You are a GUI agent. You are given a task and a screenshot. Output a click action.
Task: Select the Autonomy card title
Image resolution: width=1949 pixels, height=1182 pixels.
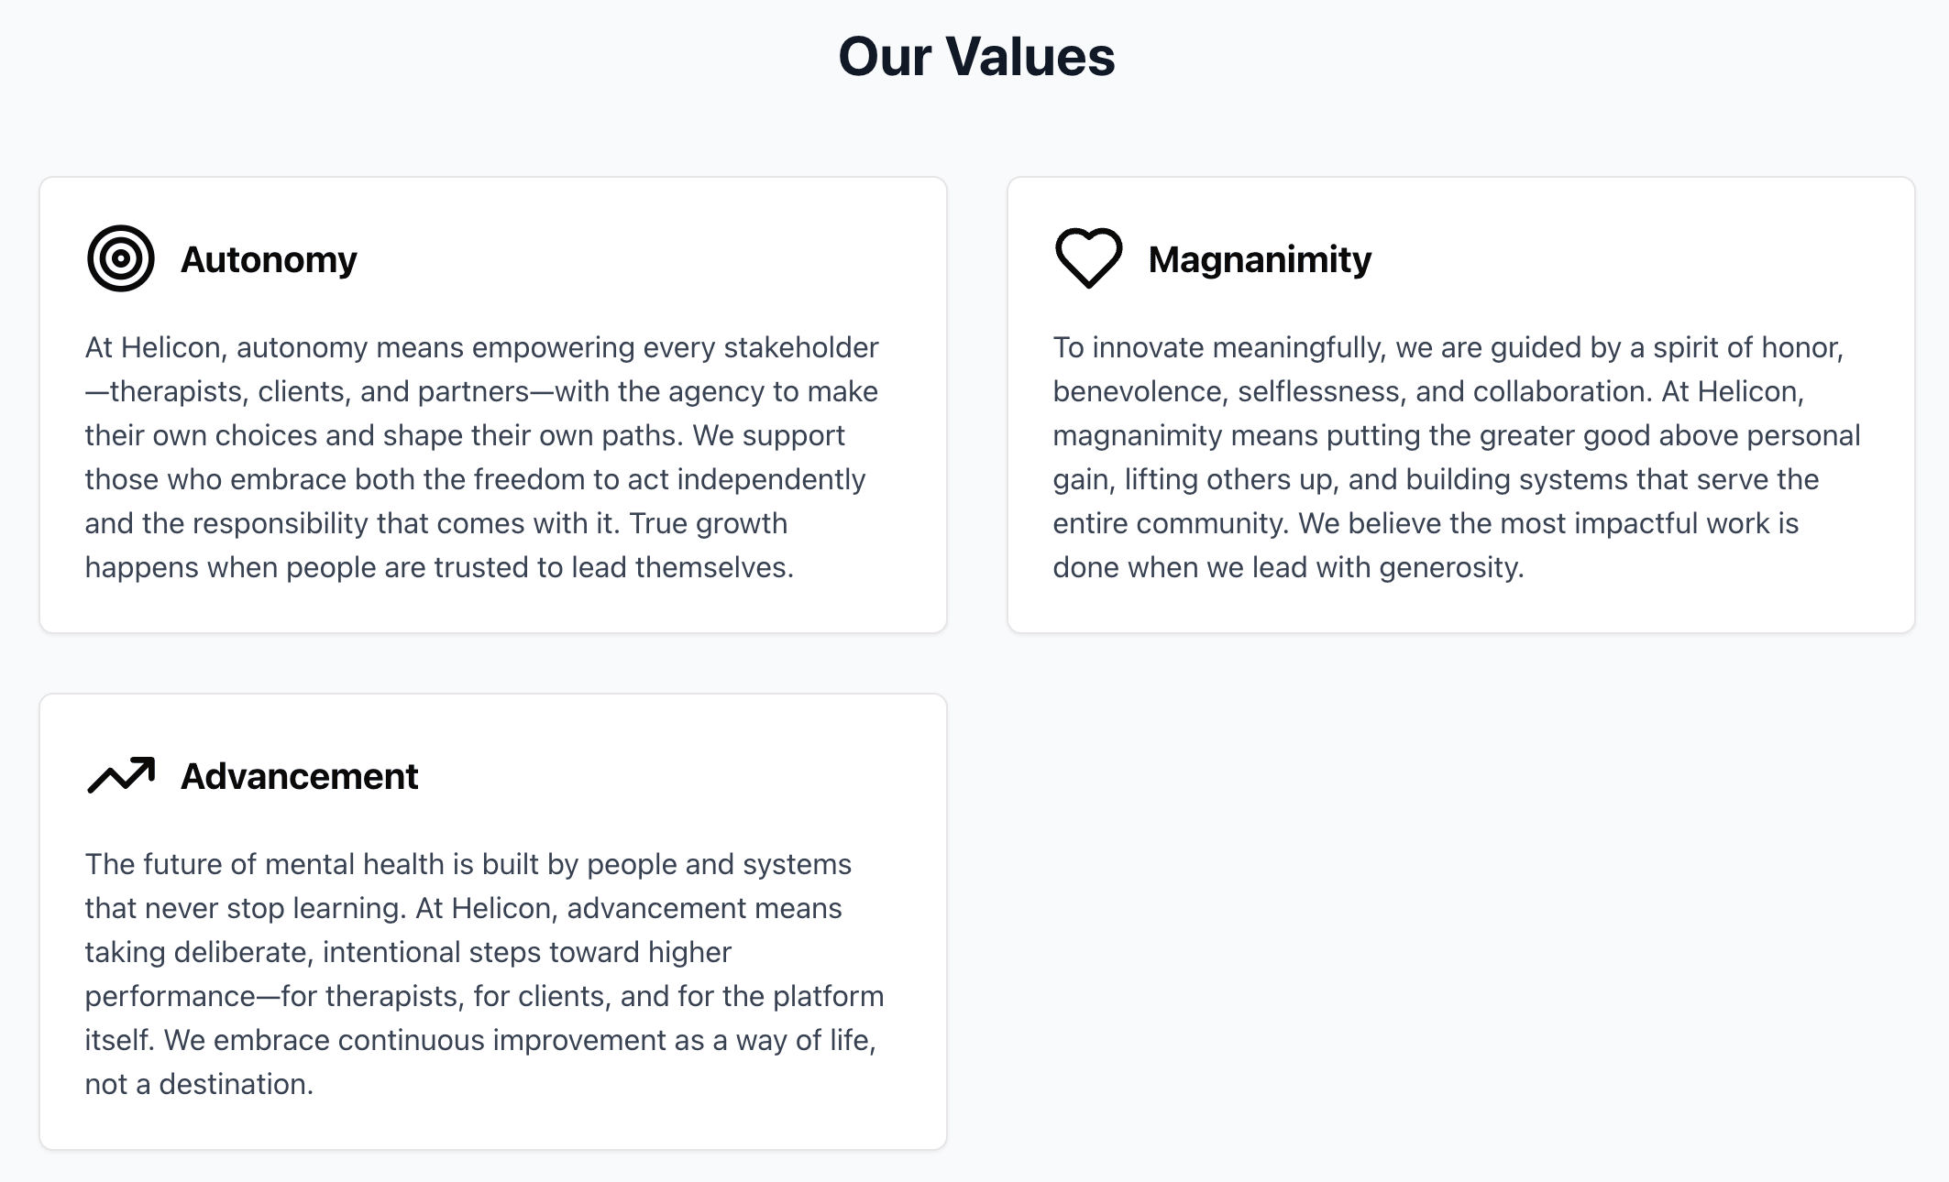tap(269, 259)
